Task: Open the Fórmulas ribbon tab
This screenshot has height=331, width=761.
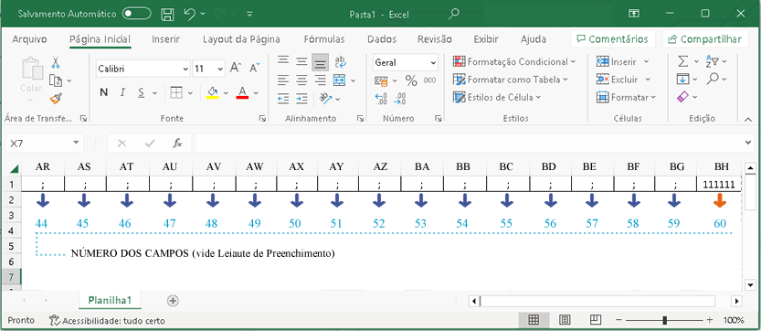Action: (x=324, y=39)
